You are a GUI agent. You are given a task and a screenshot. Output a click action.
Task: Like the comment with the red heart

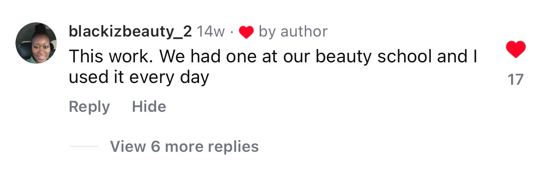coord(515,50)
